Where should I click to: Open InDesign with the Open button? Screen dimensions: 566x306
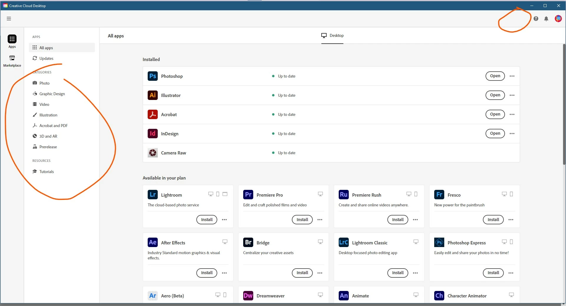coord(495,134)
